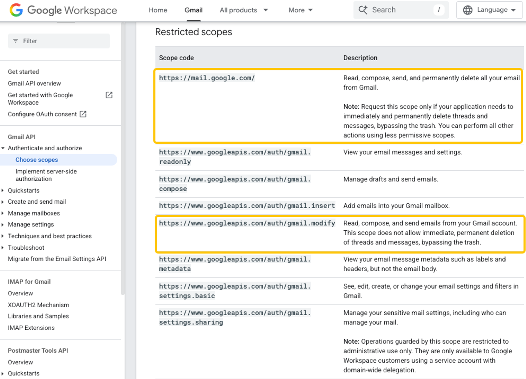
Task: Expand the Create and send mail arrow
Action: [3, 202]
